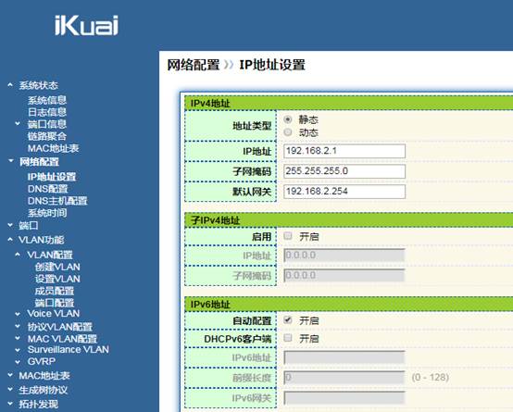Expand the bottom MAC地址表 menu arrow
Image resolution: width=513 pixels, height=412 pixels.
10,375
